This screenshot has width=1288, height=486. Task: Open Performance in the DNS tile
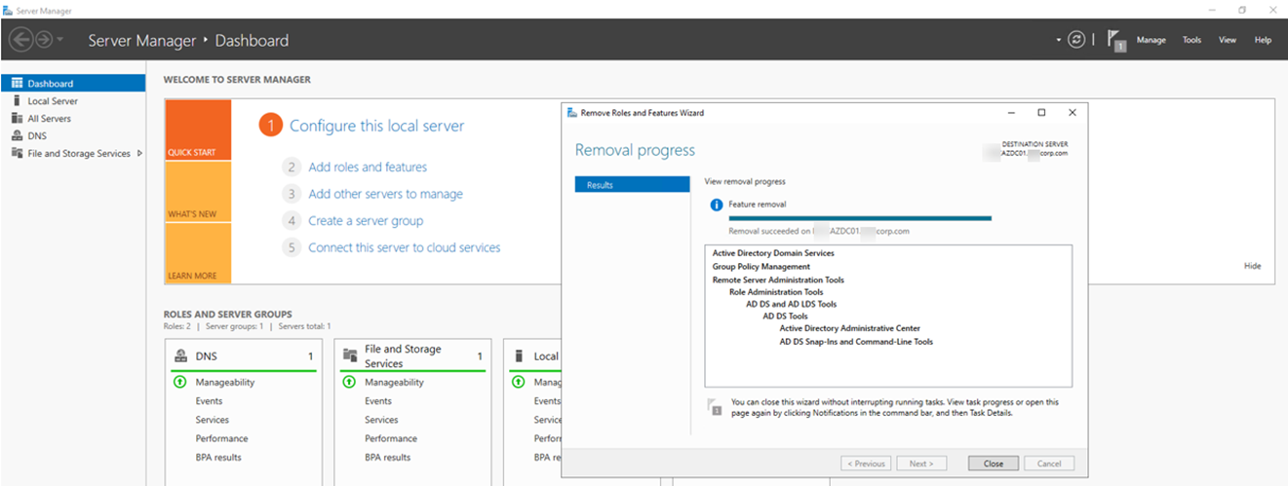tap(221, 438)
